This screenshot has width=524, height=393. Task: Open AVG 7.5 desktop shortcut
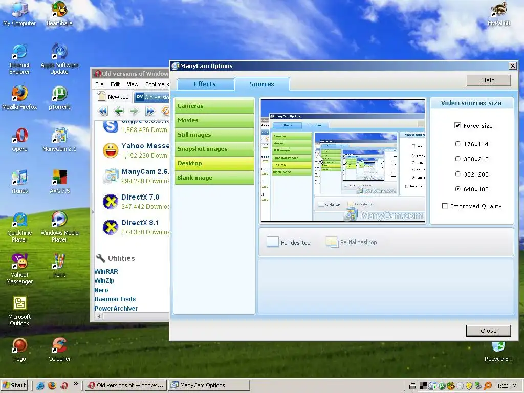pyautogui.click(x=59, y=182)
